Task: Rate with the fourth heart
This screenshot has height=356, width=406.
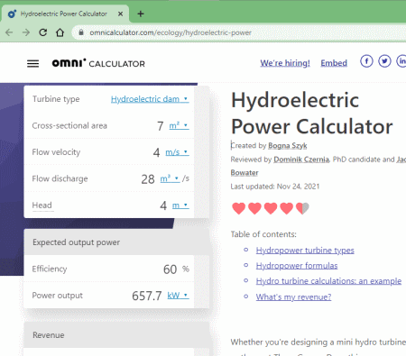Action: click(x=286, y=208)
